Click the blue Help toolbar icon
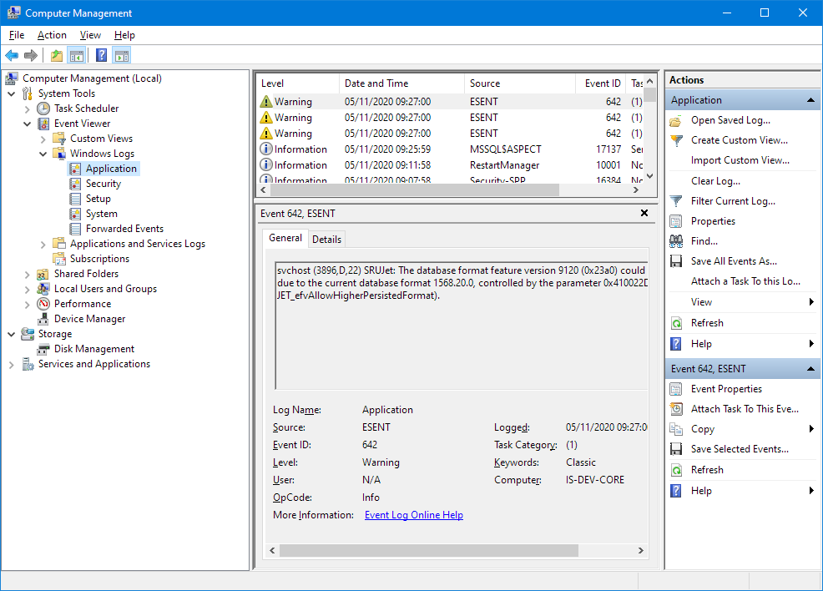Viewport: 823px width, 591px height. pyautogui.click(x=101, y=55)
